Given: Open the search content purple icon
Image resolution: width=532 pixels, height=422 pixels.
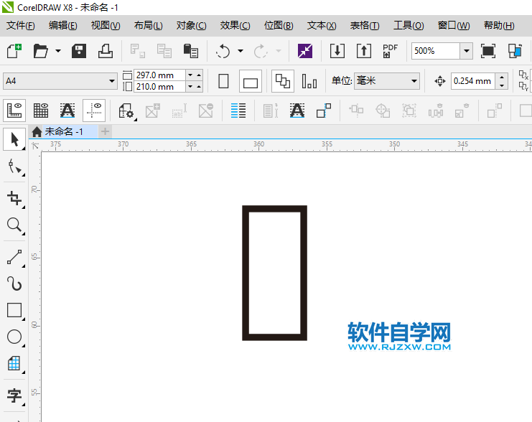Looking at the screenshot, I should [x=305, y=51].
